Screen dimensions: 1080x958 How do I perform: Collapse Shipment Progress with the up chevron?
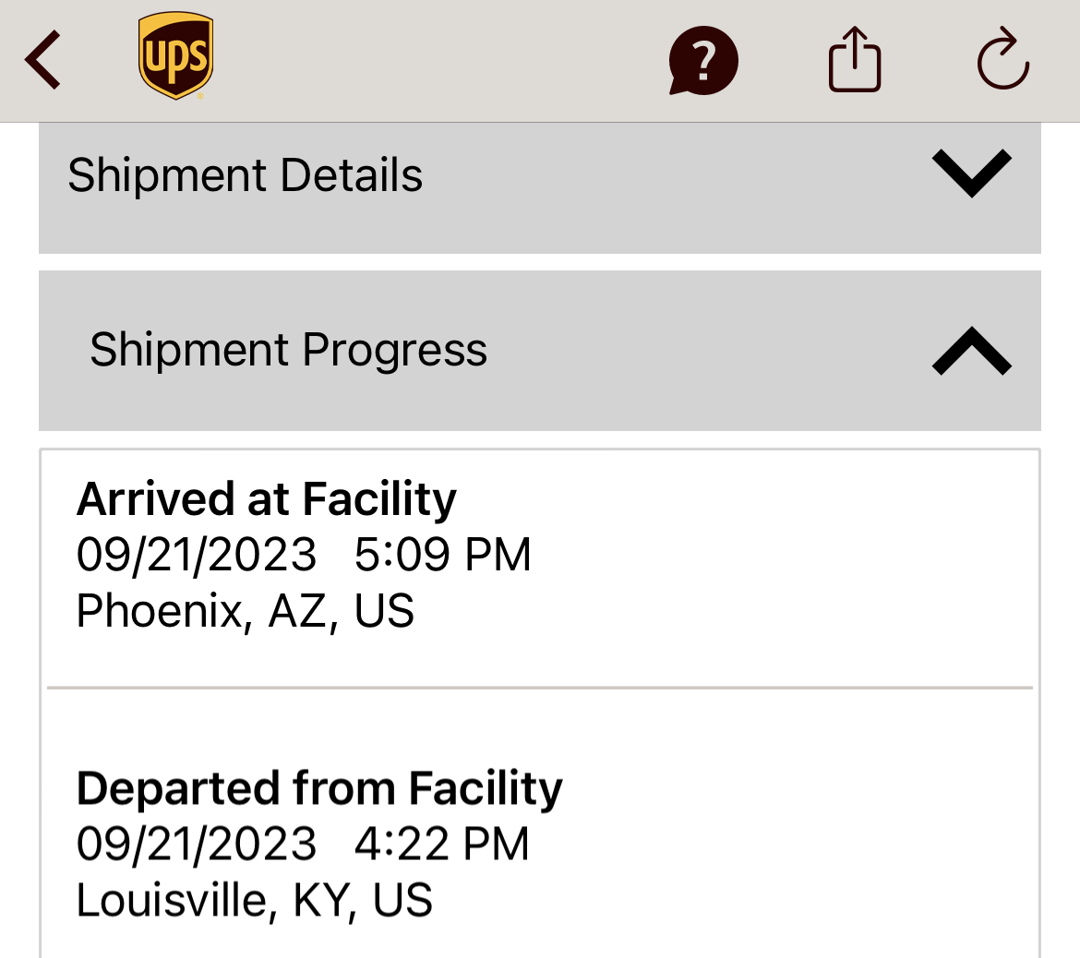coord(971,352)
